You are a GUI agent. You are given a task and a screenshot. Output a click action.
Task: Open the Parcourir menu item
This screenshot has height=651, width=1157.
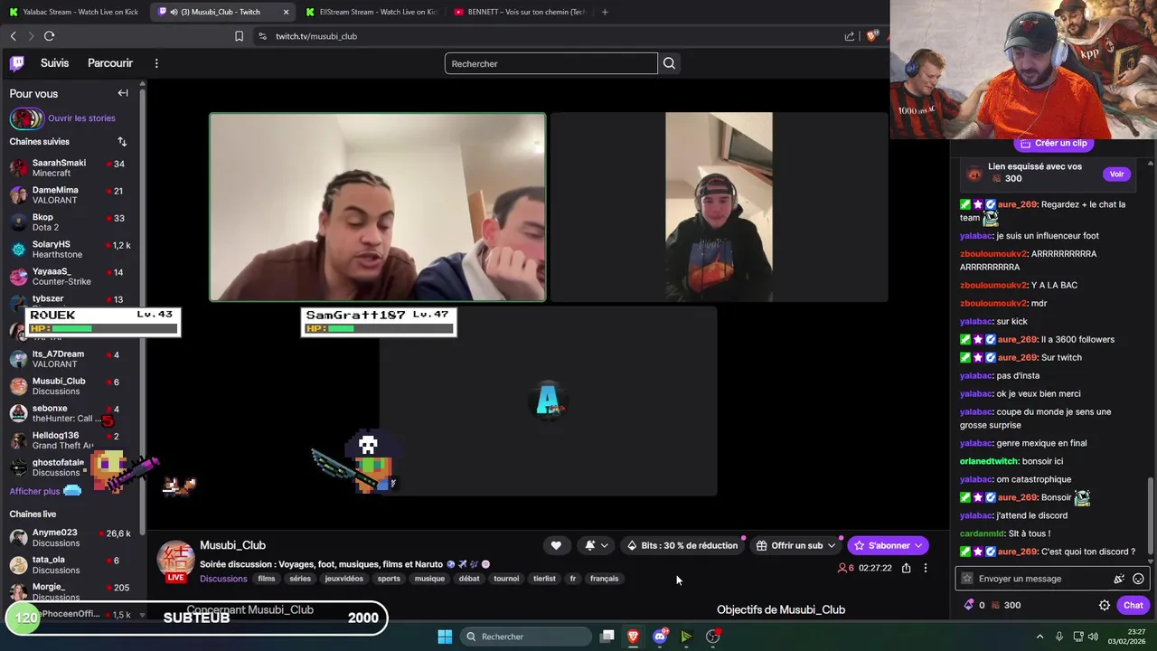110,63
